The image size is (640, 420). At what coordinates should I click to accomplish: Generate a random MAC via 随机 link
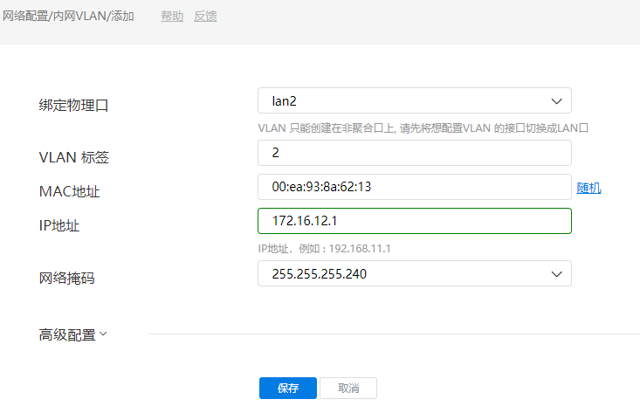tap(588, 188)
